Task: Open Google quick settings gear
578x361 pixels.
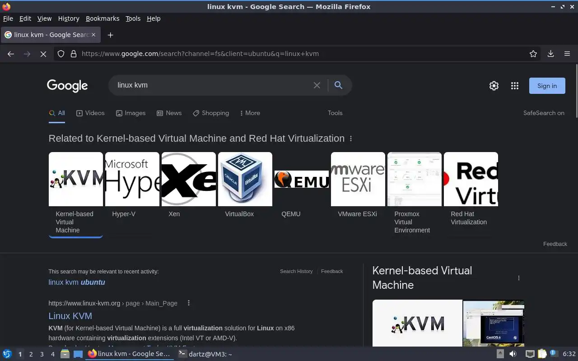Action: click(494, 86)
